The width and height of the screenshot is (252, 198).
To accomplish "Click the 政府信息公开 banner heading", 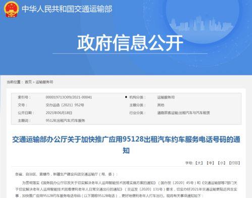I will [x=130, y=43].
